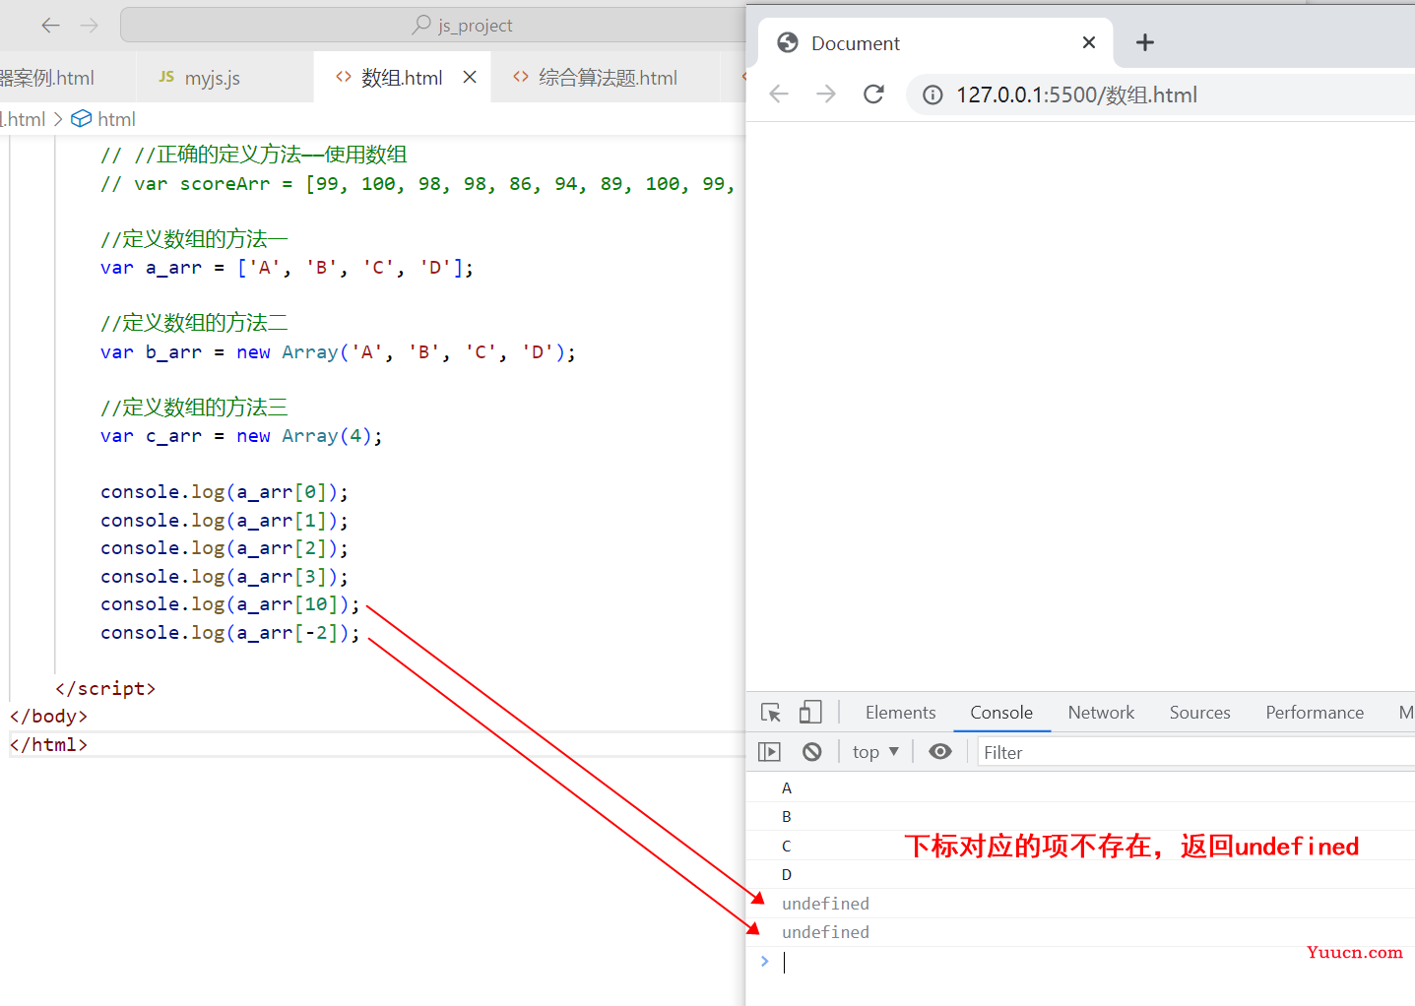Viewport: 1415px width, 1006px height.
Task: Go forward in VS Code navigation history
Action: tap(90, 26)
